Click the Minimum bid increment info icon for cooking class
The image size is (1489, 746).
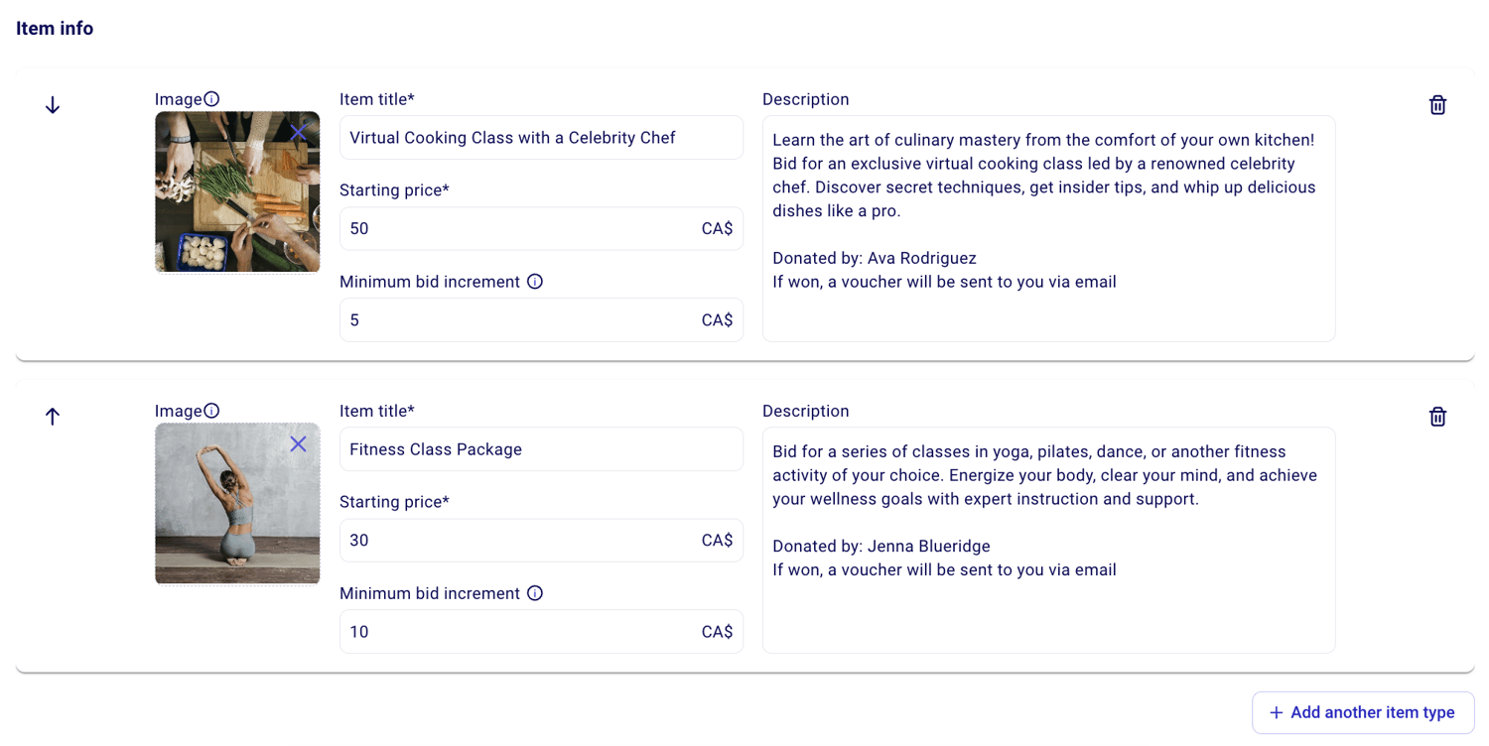tap(535, 281)
